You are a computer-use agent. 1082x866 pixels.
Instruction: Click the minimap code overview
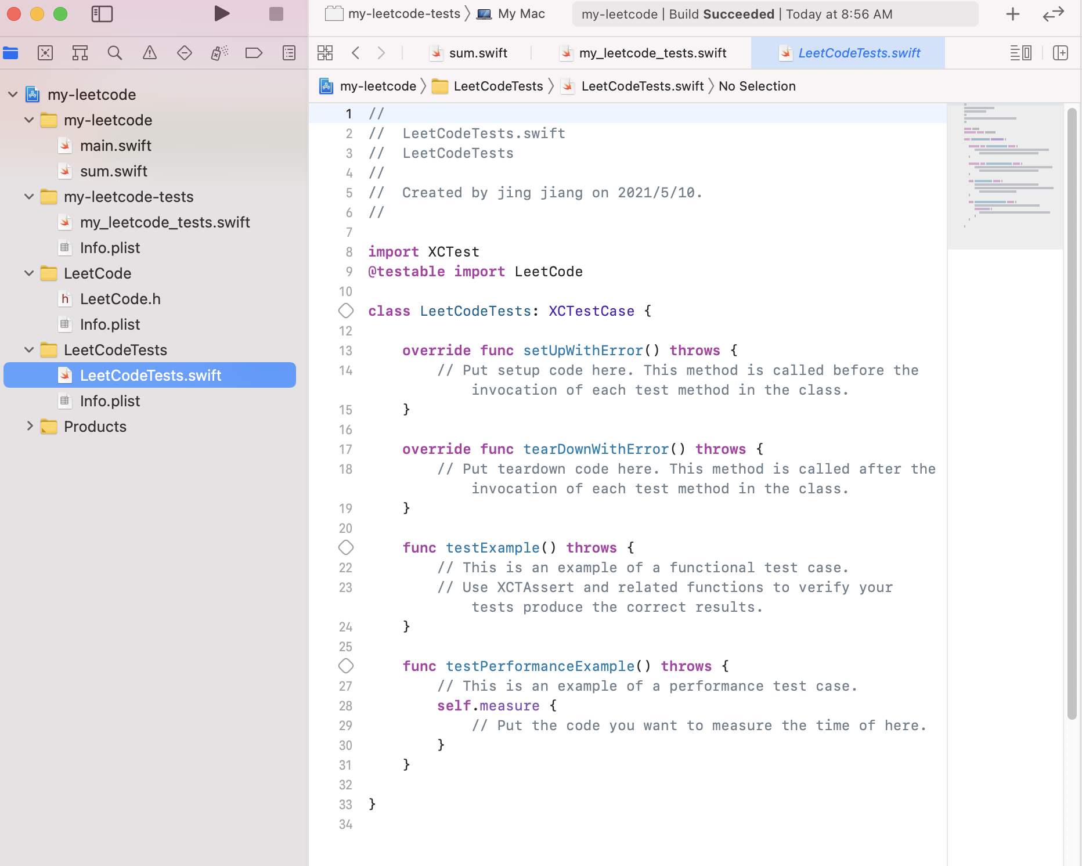1005,176
